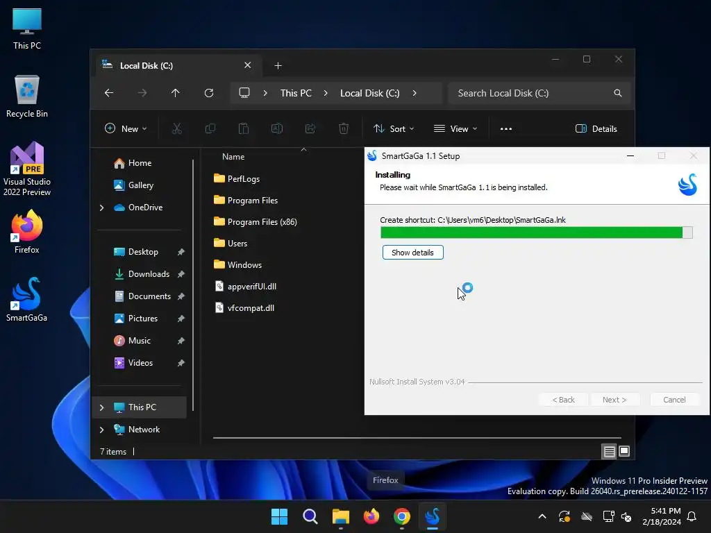This screenshot has width=711, height=533.
Task: Toggle the Details pane
Action: (x=596, y=128)
